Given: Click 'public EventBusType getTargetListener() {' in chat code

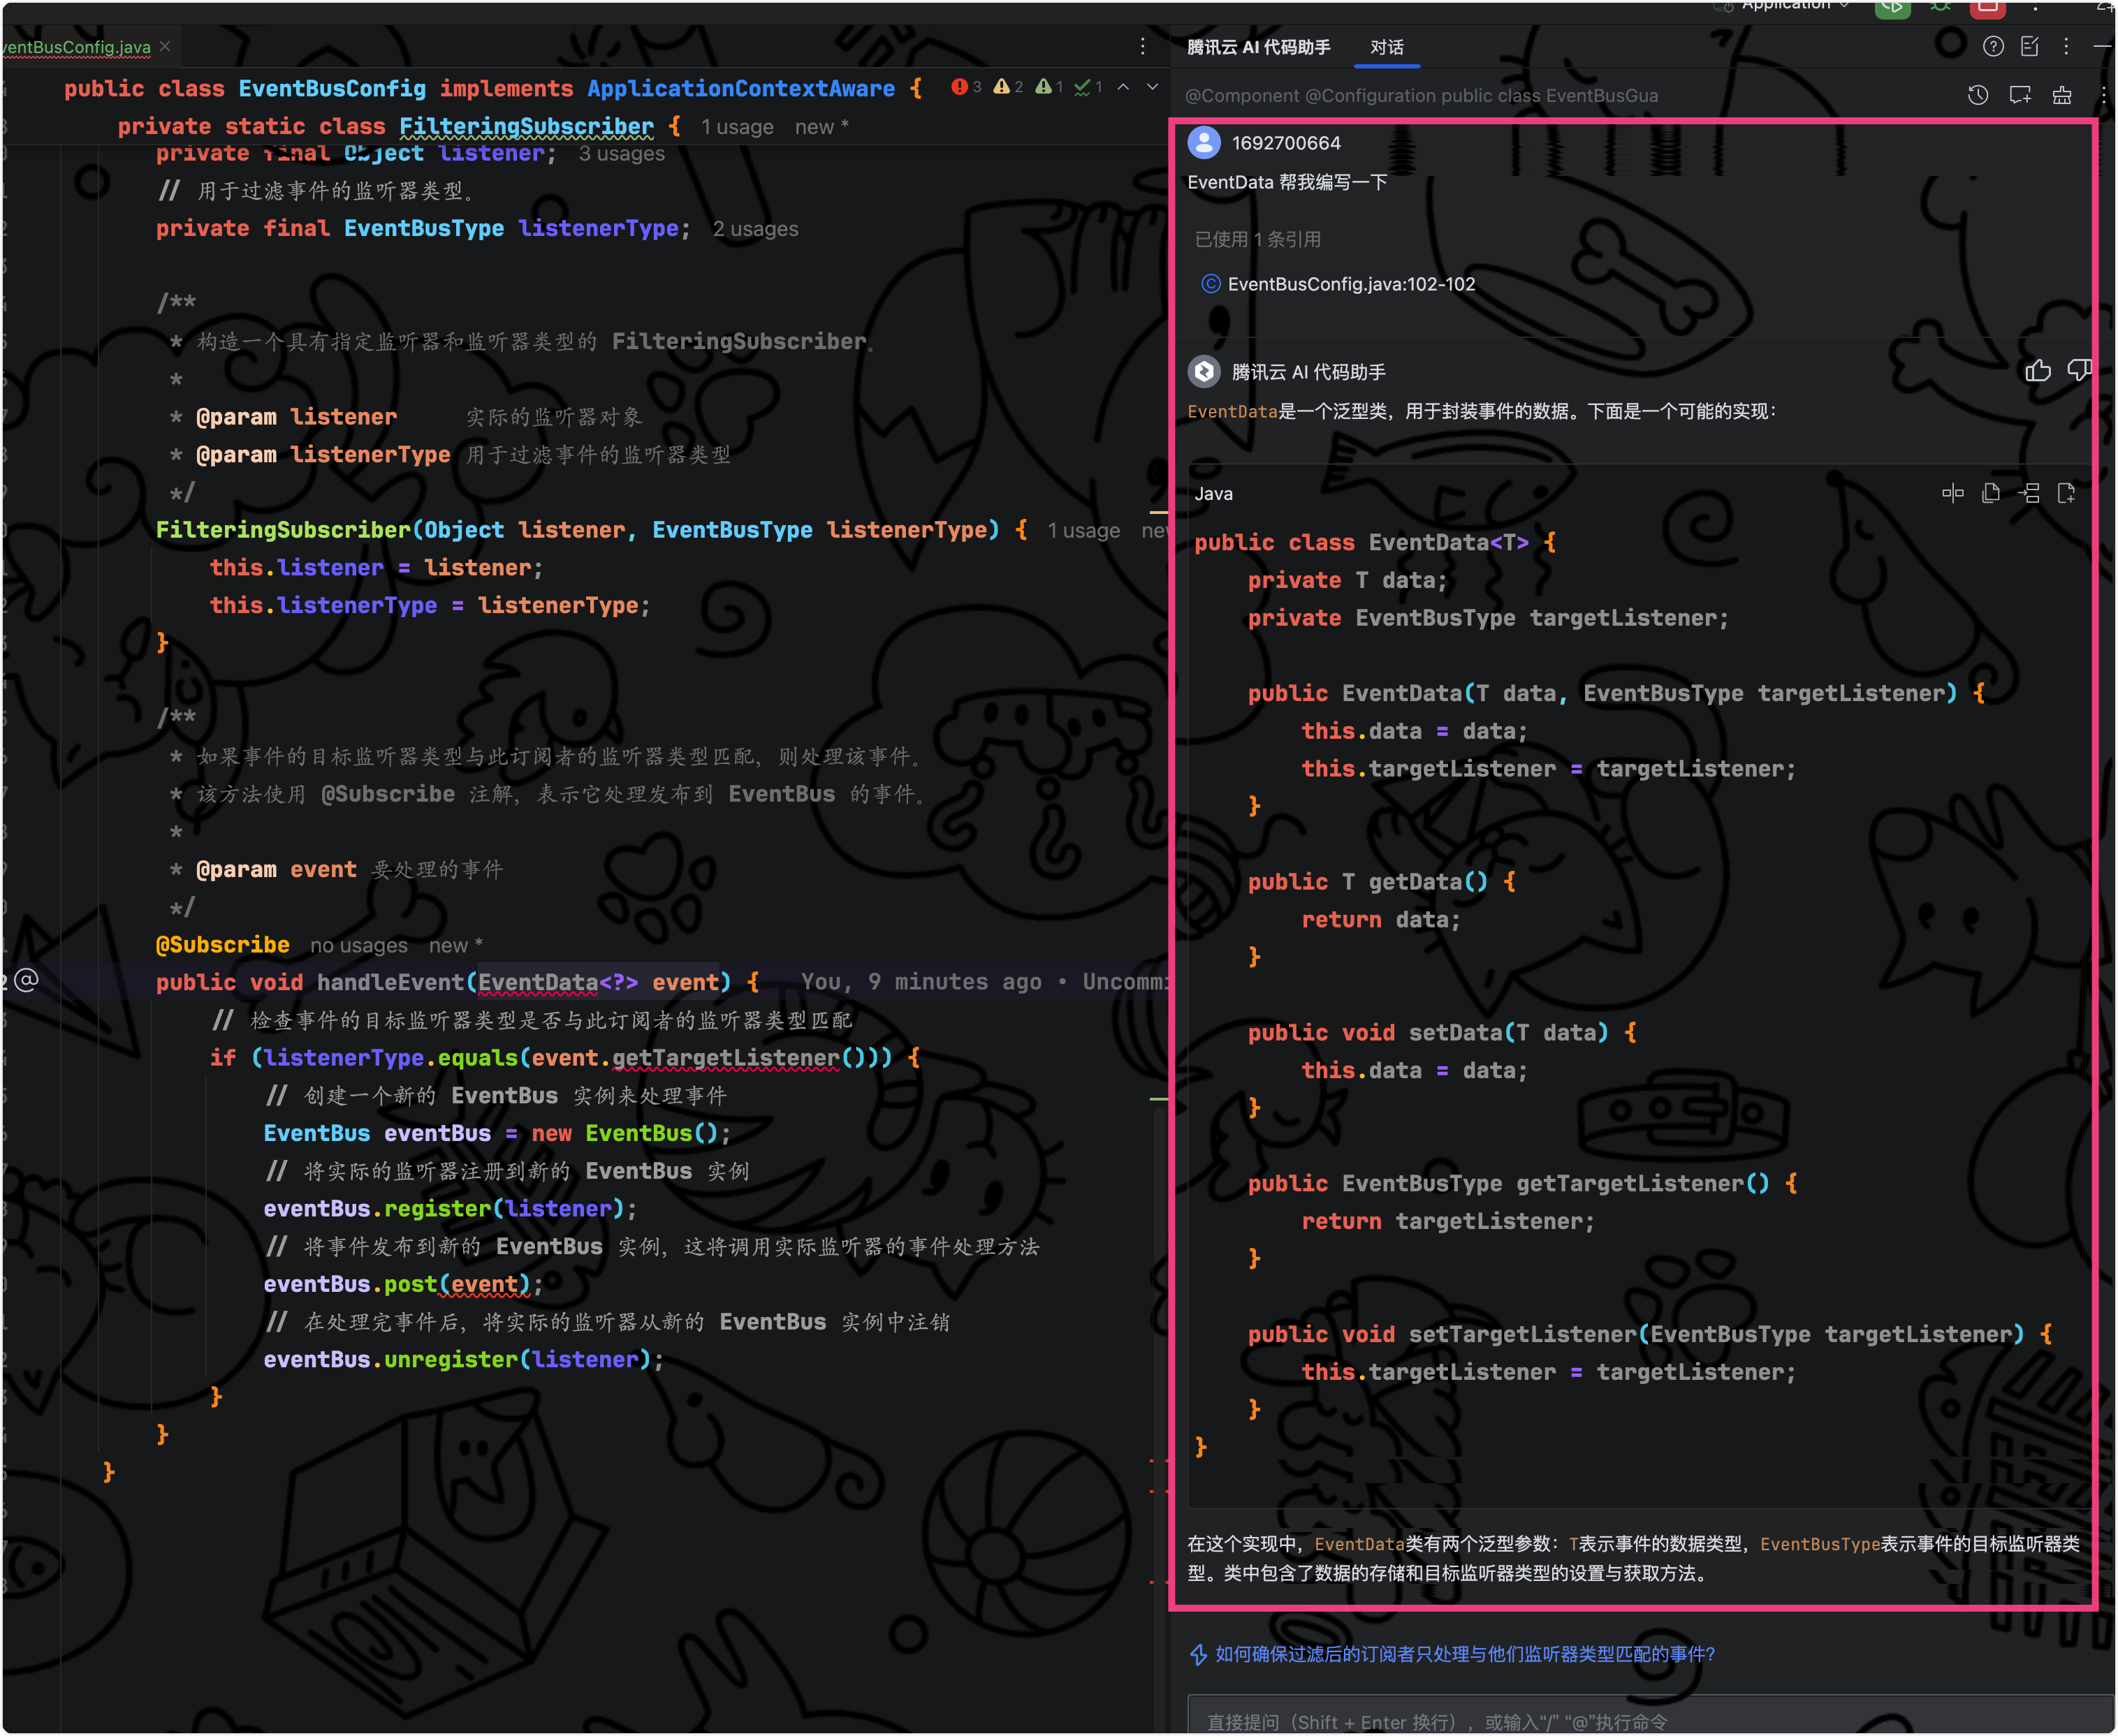Looking at the screenshot, I should 1521,1184.
